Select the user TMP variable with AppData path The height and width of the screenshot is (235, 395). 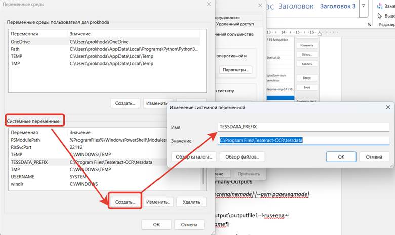click(x=105, y=63)
